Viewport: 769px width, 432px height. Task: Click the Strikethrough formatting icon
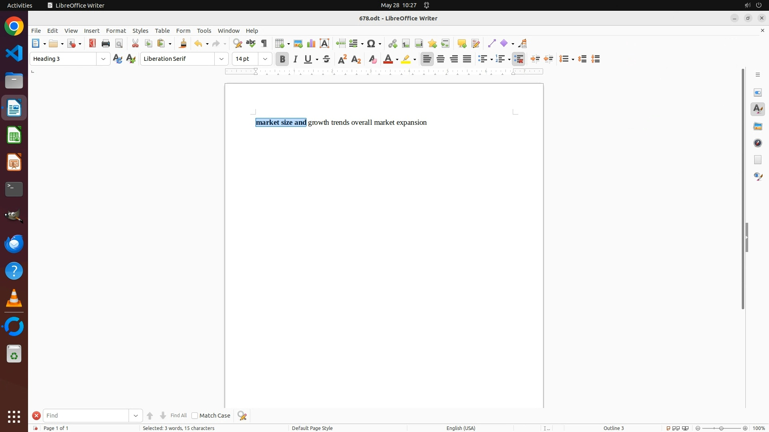pos(326,59)
